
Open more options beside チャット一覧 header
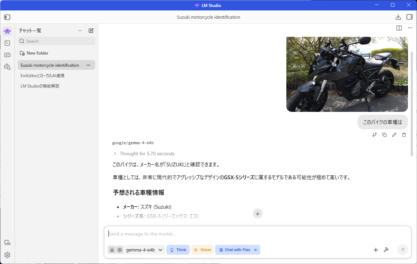click(80, 31)
